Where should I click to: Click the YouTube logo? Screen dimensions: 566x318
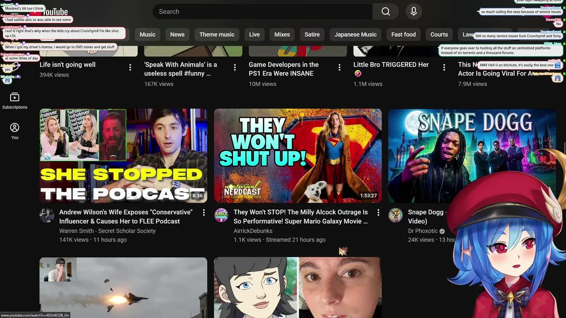50,12
